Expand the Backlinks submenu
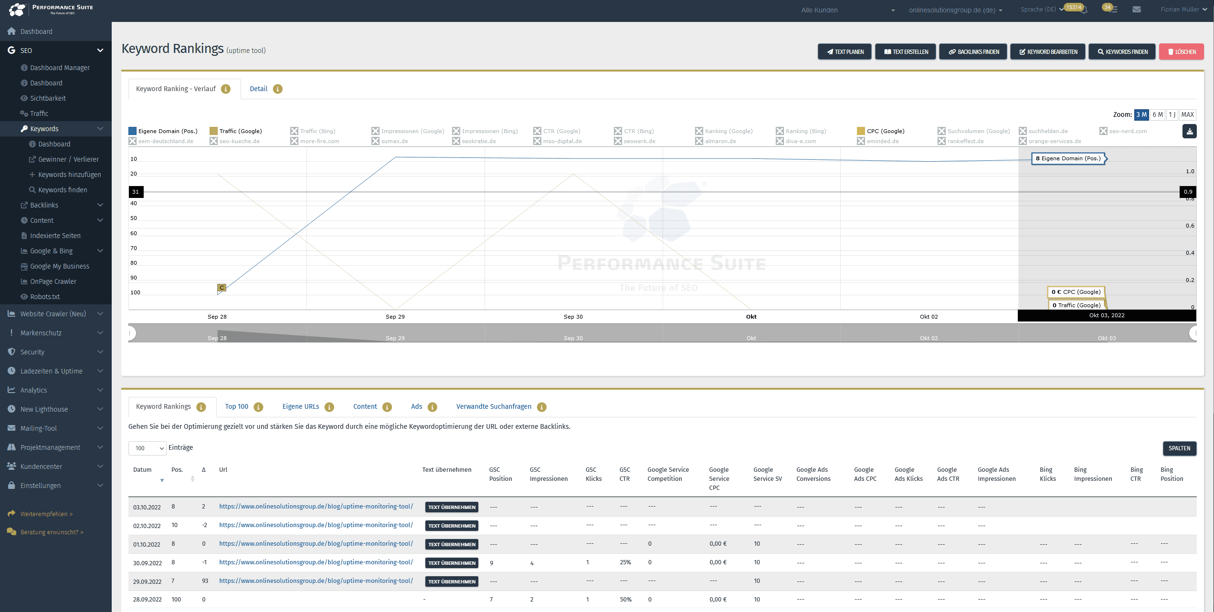1214x612 pixels. tap(100, 205)
